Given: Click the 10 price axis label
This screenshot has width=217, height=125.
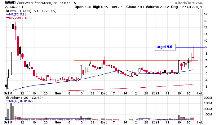Looking at the screenshot, I should pos(205,41).
